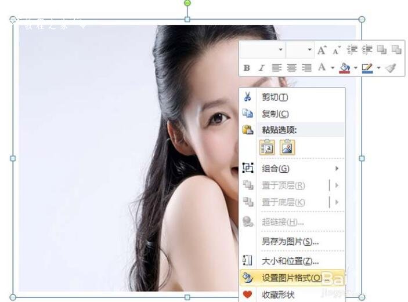Click the scissors cut icon
408x302 pixels.
tap(247, 96)
